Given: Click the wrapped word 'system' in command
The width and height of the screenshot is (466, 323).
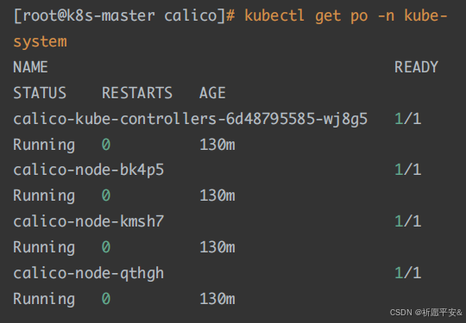Looking at the screenshot, I should coord(40,42).
